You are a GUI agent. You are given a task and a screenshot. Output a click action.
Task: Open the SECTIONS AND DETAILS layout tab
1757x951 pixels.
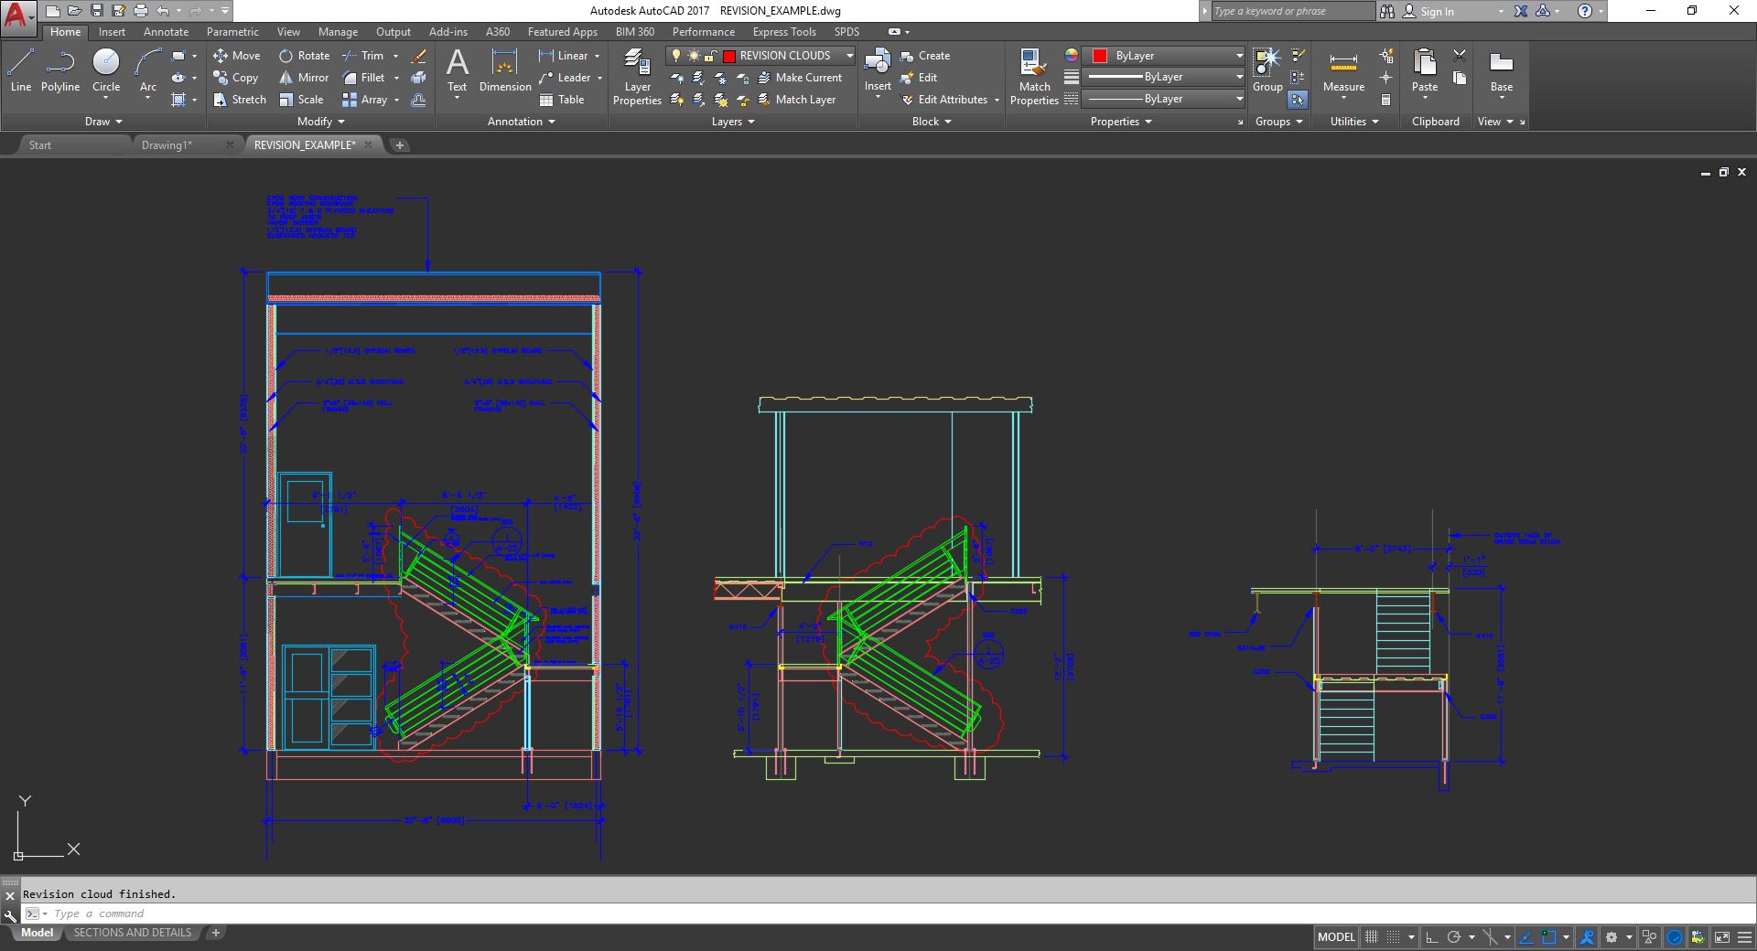(133, 933)
